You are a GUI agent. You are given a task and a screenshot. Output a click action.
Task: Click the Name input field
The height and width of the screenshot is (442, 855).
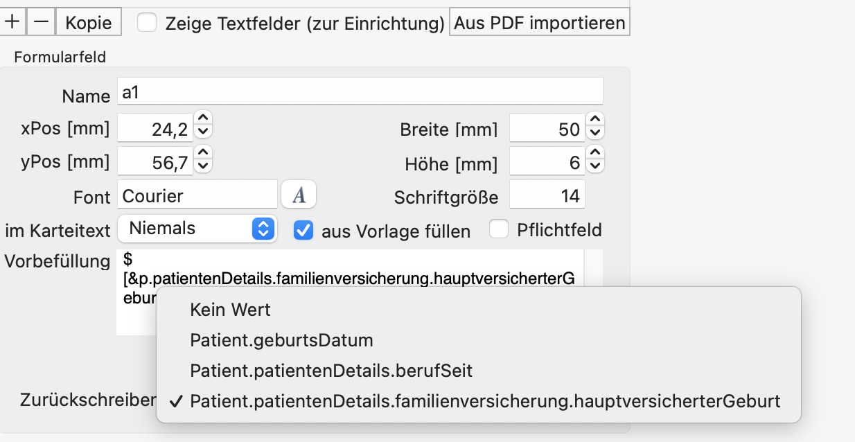coord(360,91)
